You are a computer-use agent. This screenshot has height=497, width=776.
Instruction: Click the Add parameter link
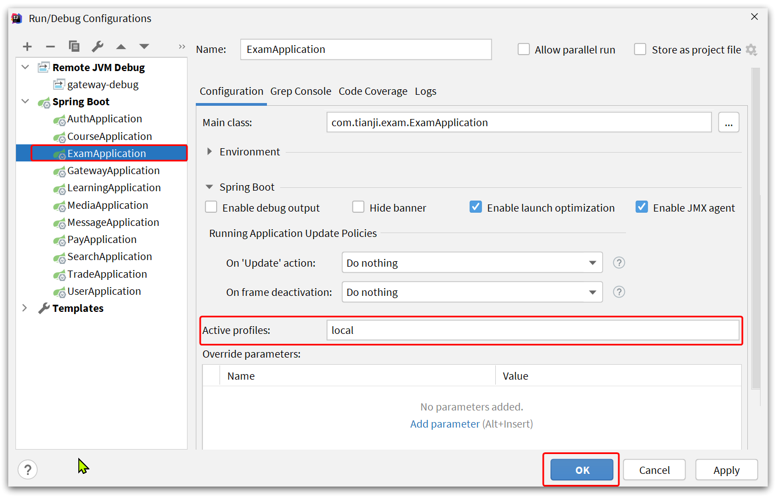(x=445, y=424)
